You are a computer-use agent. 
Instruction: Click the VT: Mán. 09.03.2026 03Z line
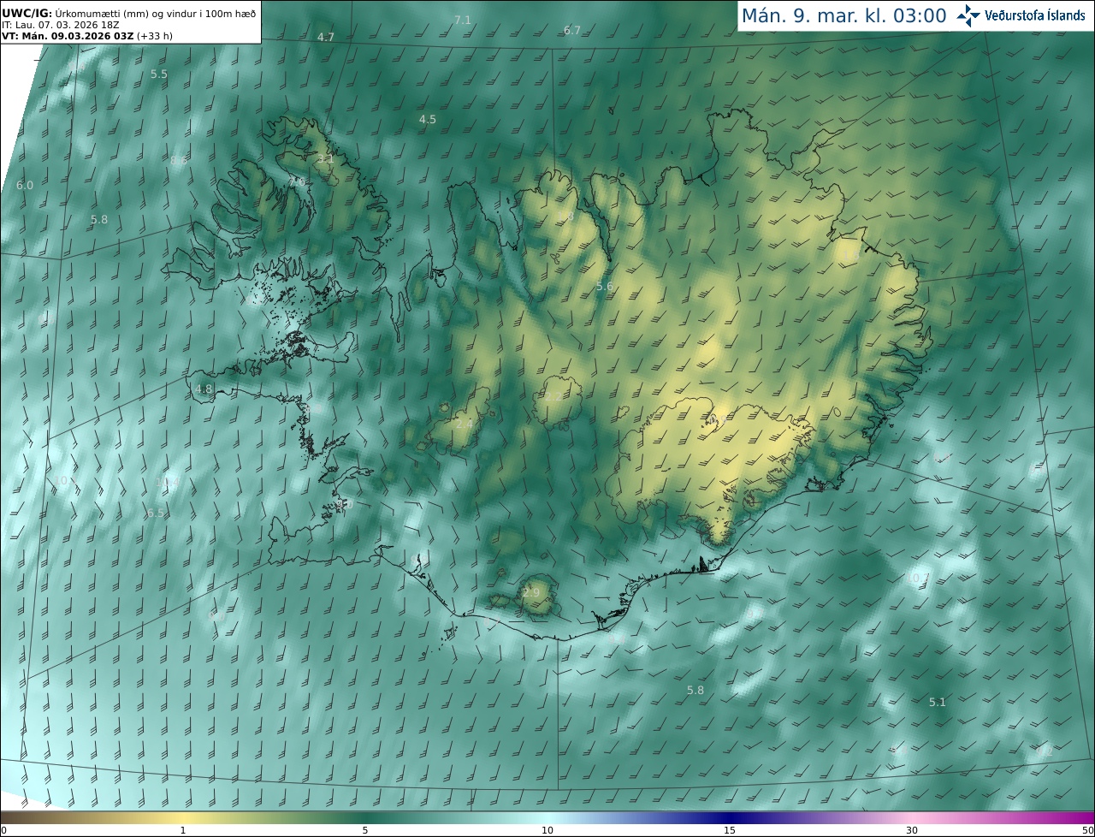(87, 36)
